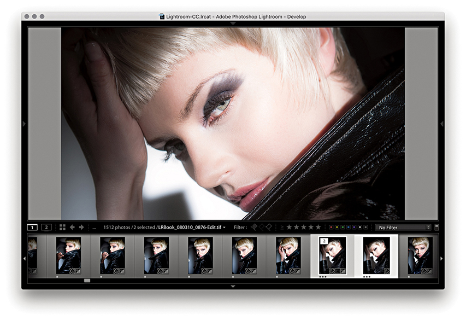Switch to Grid view icon
This screenshot has height=320, width=466.
coord(62,228)
